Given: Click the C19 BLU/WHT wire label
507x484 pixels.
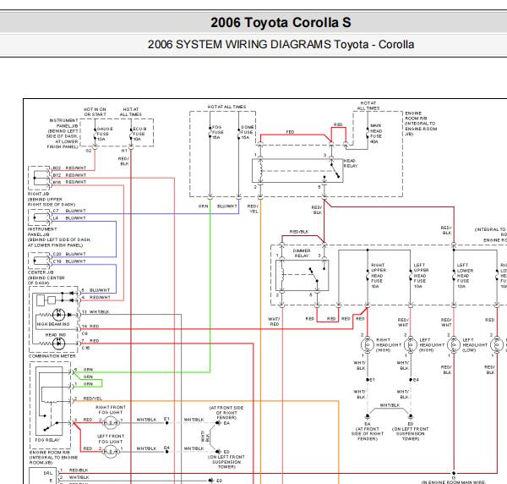Looking at the screenshot, I should [x=69, y=261].
